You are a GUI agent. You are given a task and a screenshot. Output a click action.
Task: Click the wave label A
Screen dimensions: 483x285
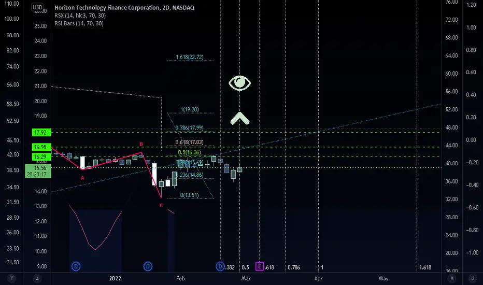pyautogui.click(x=82, y=178)
